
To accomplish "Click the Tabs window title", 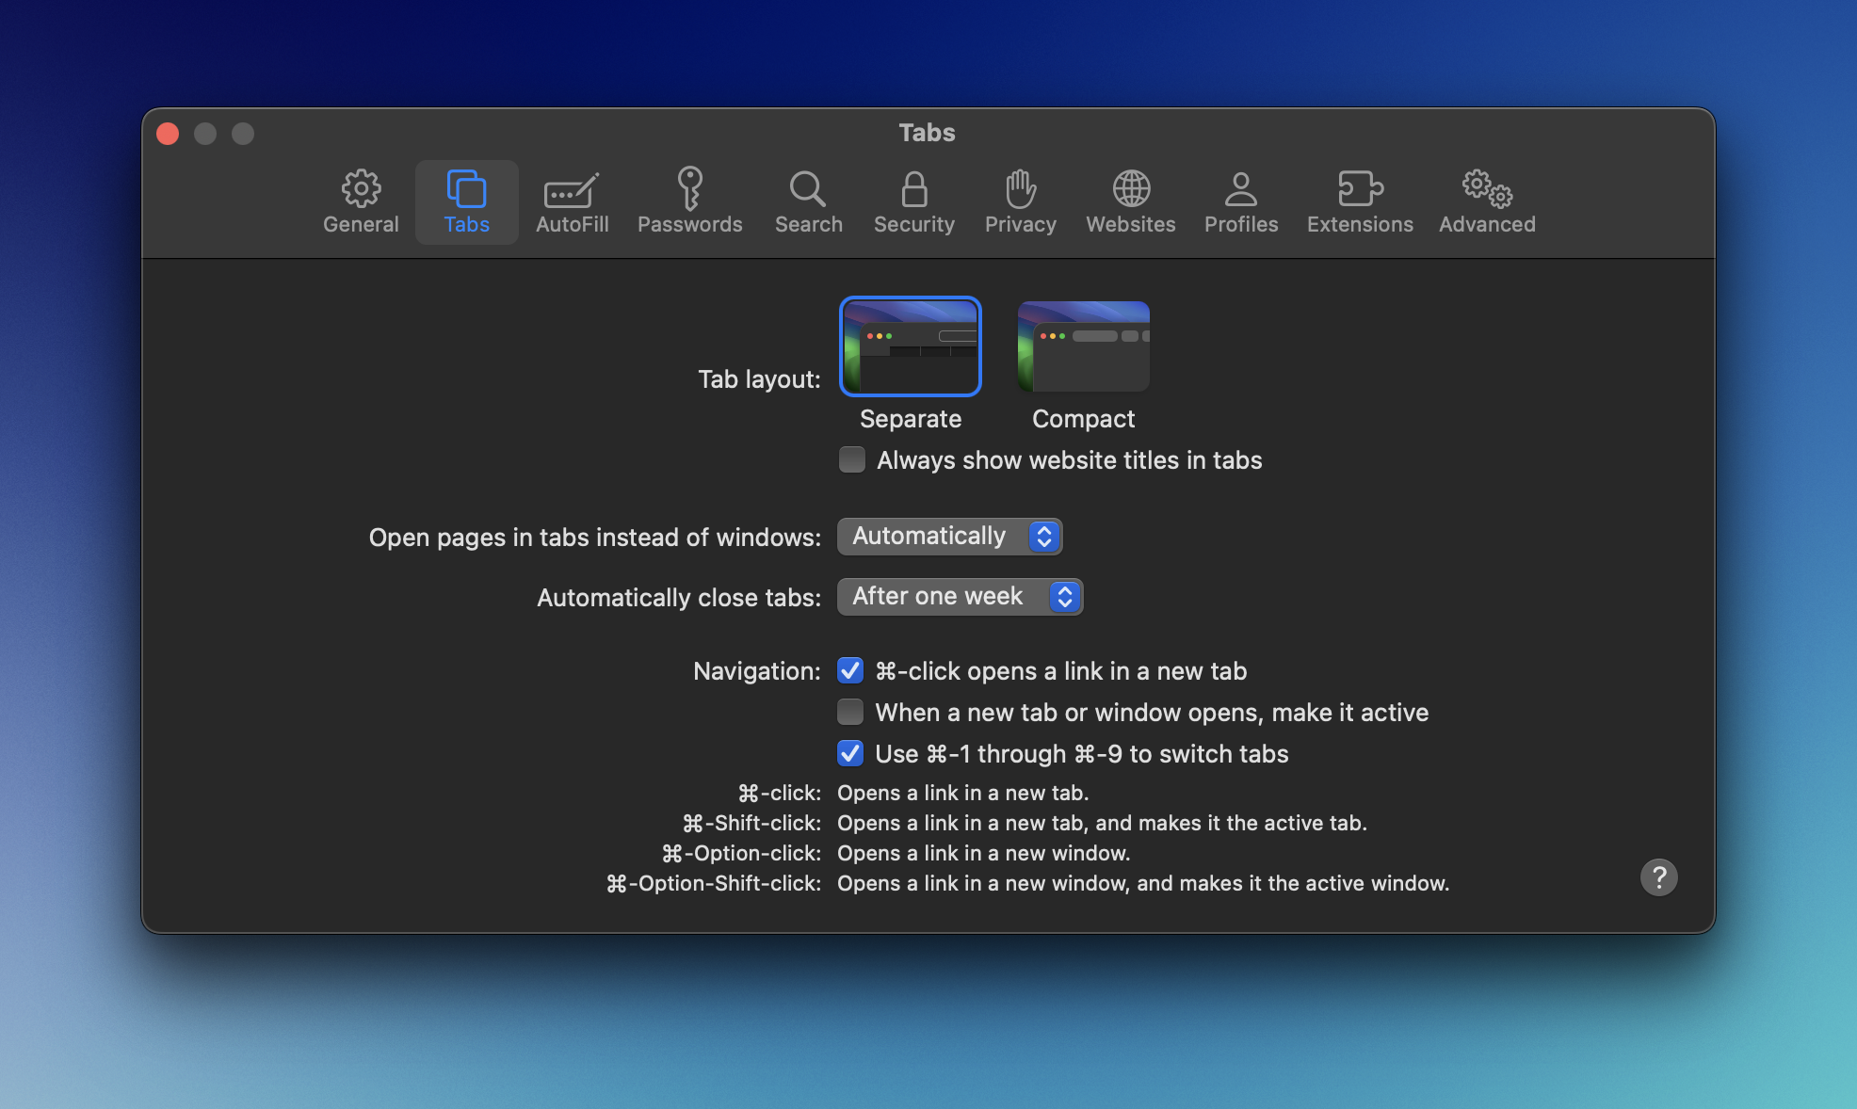I will click(x=927, y=133).
